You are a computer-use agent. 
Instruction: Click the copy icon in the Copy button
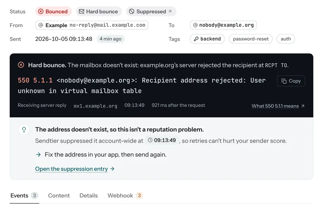pyautogui.click(x=284, y=81)
